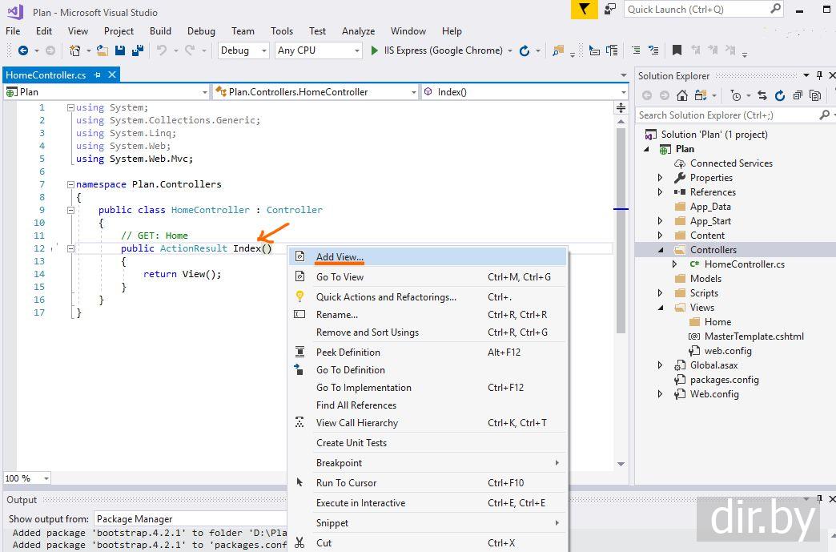Choose Add View from the context menu
Screen dimensions: 836x552
tap(340, 256)
